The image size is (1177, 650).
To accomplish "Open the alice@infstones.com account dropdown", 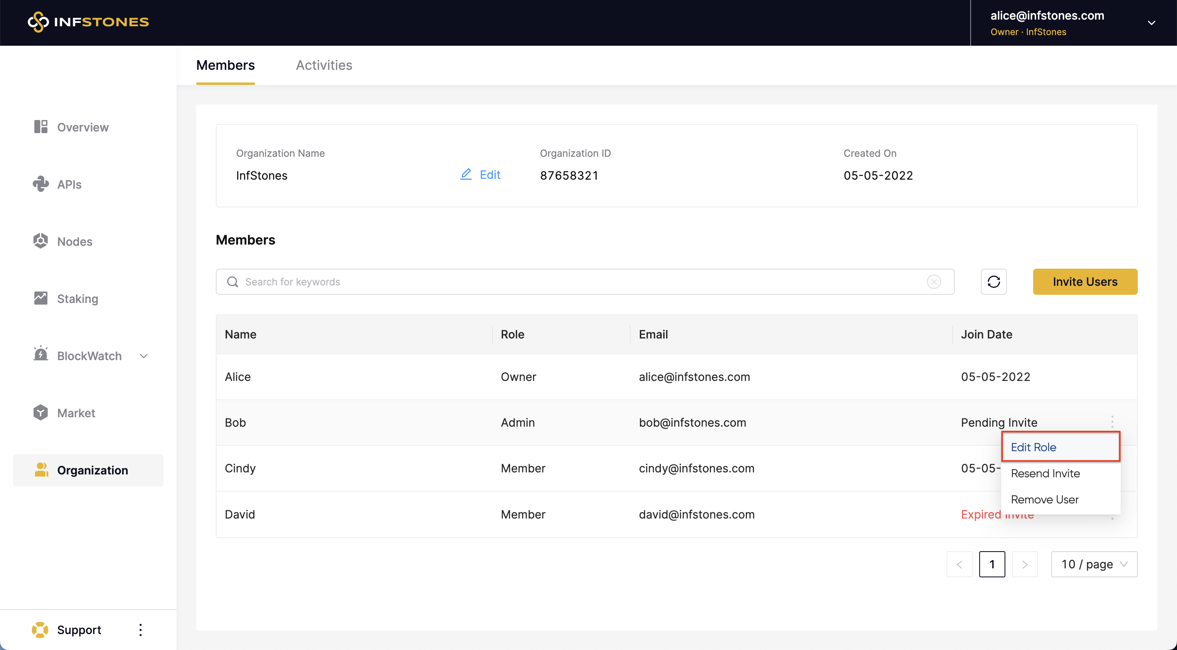I will (x=1151, y=23).
